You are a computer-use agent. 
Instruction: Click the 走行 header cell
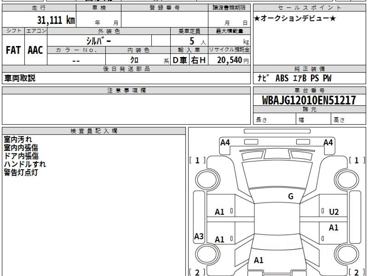coord(39,8)
